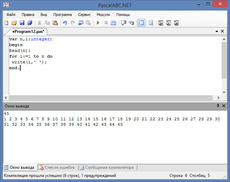Click the Строка 6 status indicator
Image resolution: width=230 pixels, height=182 pixels.
178,176
